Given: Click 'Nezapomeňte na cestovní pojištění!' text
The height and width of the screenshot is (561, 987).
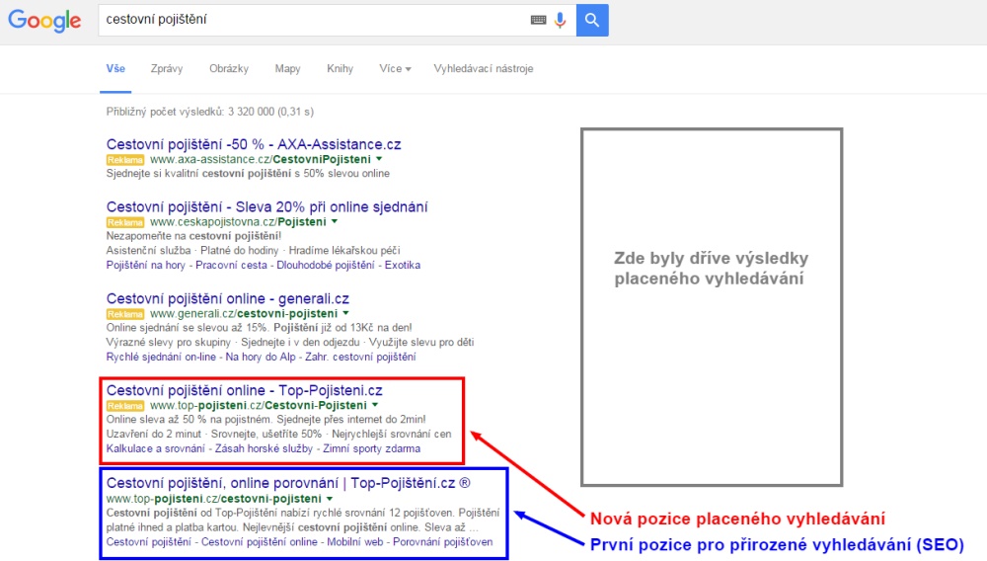Looking at the screenshot, I should [x=193, y=236].
